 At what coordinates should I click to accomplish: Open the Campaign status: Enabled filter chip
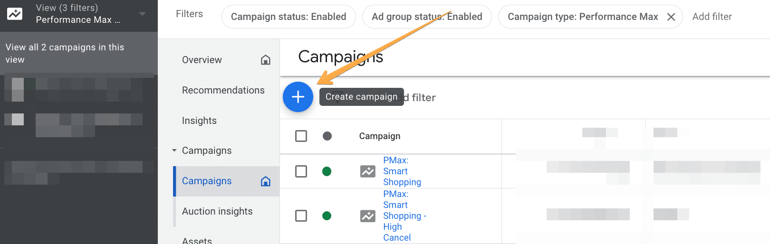pyautogui.click(x=288, y=17)
